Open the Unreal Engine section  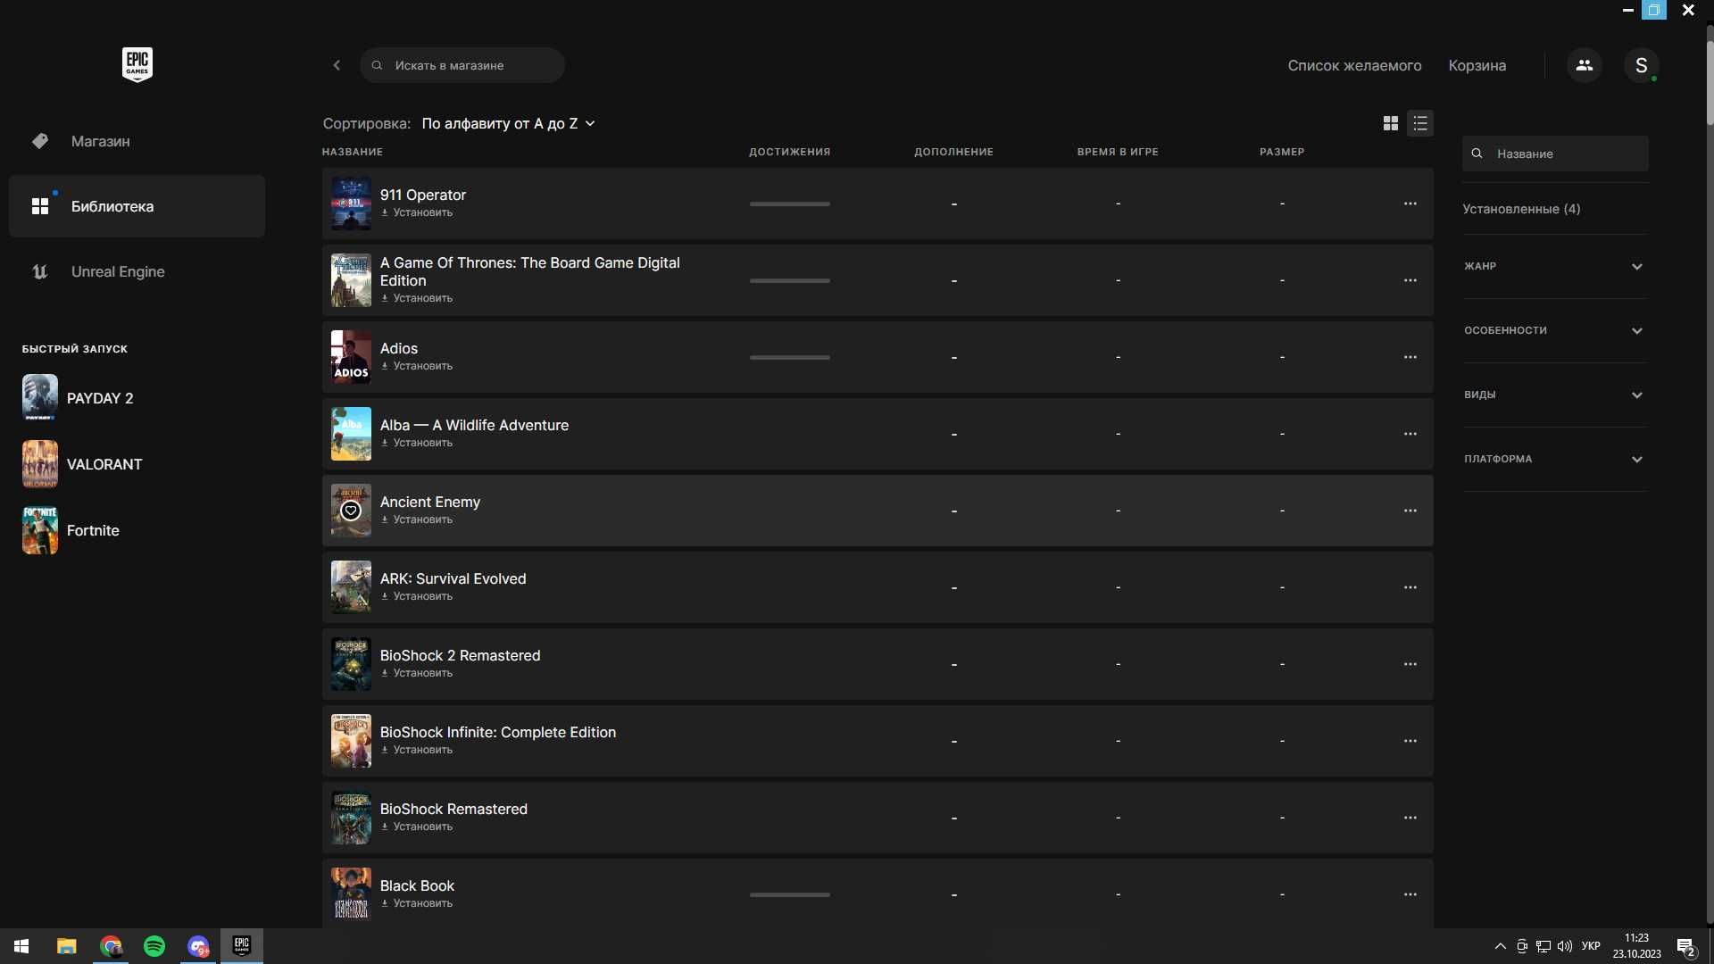click(137, 271)
